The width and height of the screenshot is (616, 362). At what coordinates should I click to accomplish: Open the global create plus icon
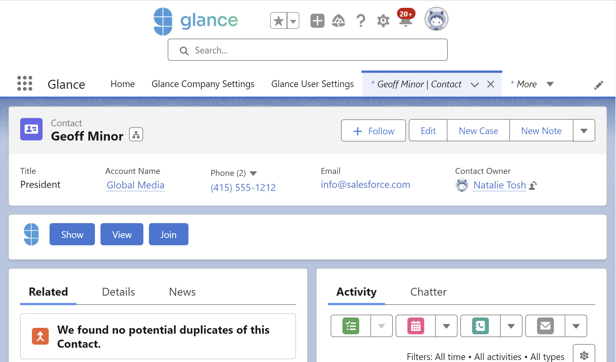tap(317, 21)
